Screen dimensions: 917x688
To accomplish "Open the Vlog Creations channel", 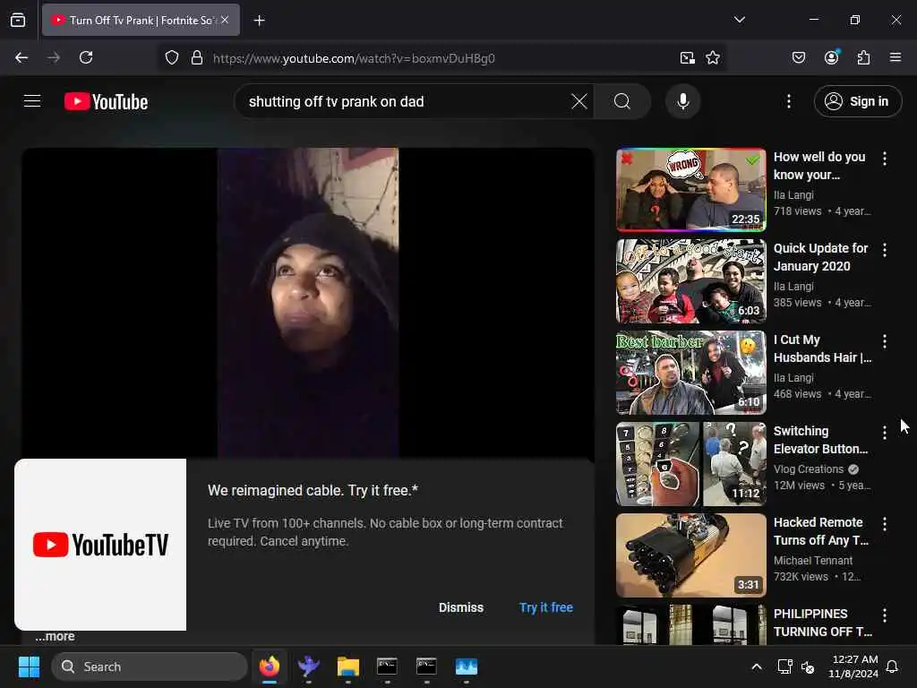I will (x=809, y=469).
